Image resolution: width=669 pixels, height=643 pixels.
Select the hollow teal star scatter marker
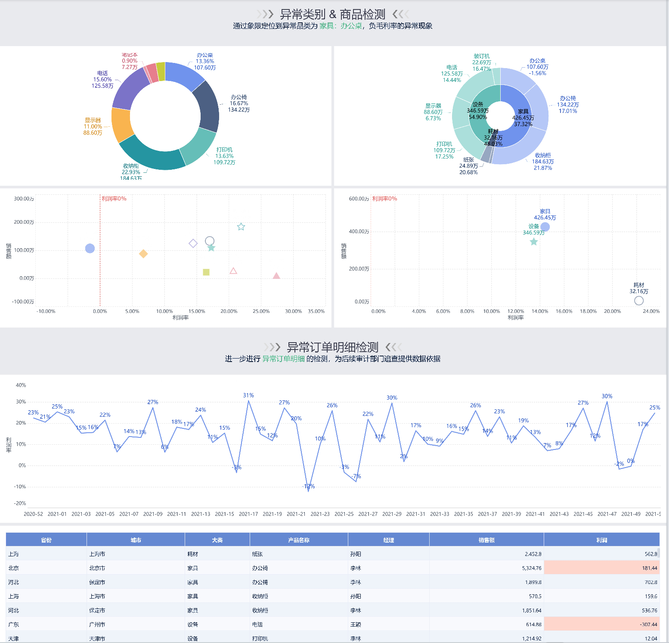point(241,227)
